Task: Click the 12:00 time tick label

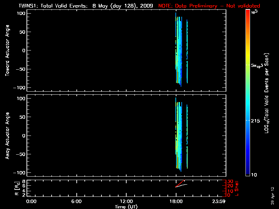Action: tap(126, 201)
